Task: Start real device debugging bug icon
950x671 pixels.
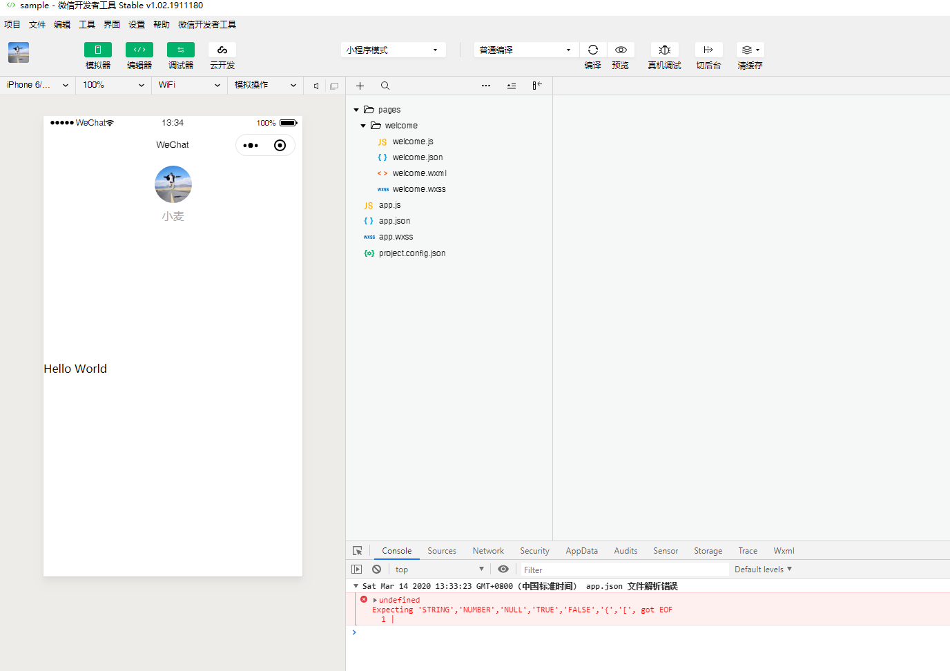Action: click(x=665, y=50)
